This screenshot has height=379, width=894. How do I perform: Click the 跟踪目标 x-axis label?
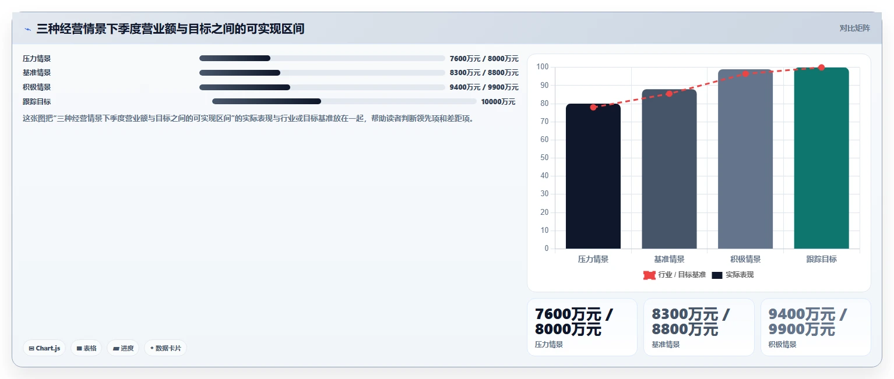(821, 259)
